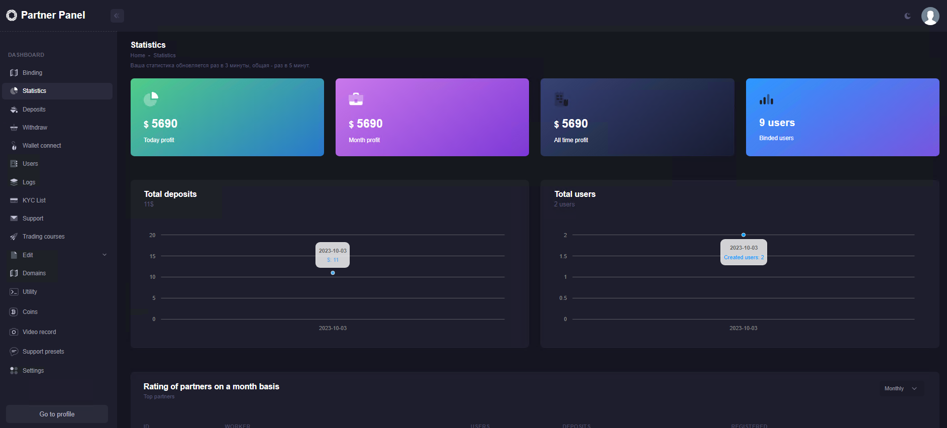Expand the Edit submenu chevron
This screenshot has width=947, height=428.
coord(104,255)
